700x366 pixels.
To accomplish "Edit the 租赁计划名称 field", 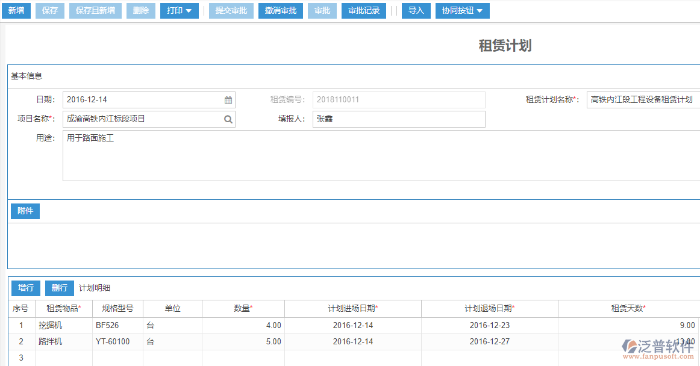I will 642,100.
